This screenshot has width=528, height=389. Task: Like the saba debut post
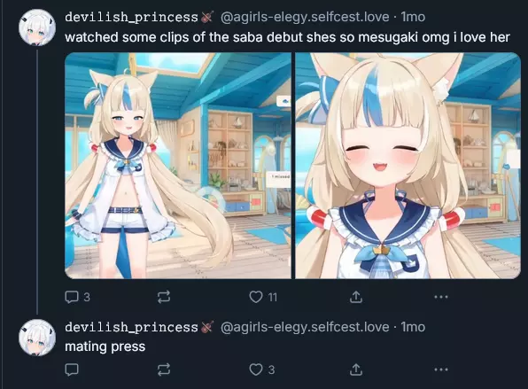(263, 297)
